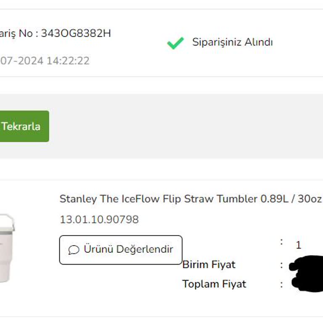
Task: Click the Siparişiniz Alındı status text
Action: (233, 42)
